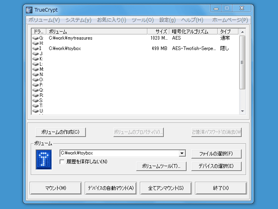278x209 pixels.
Task: Select the C:¥work¥mytreasures volume entry
Action: coord(71,38)
